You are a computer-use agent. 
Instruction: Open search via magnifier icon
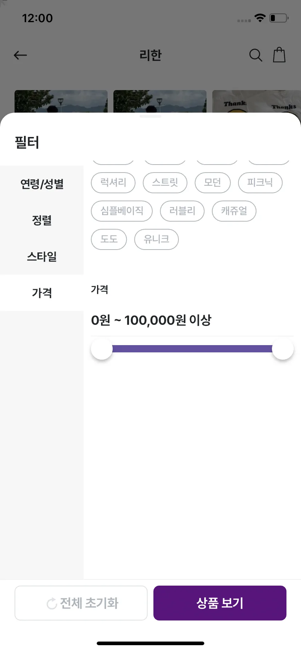point(256,55)
